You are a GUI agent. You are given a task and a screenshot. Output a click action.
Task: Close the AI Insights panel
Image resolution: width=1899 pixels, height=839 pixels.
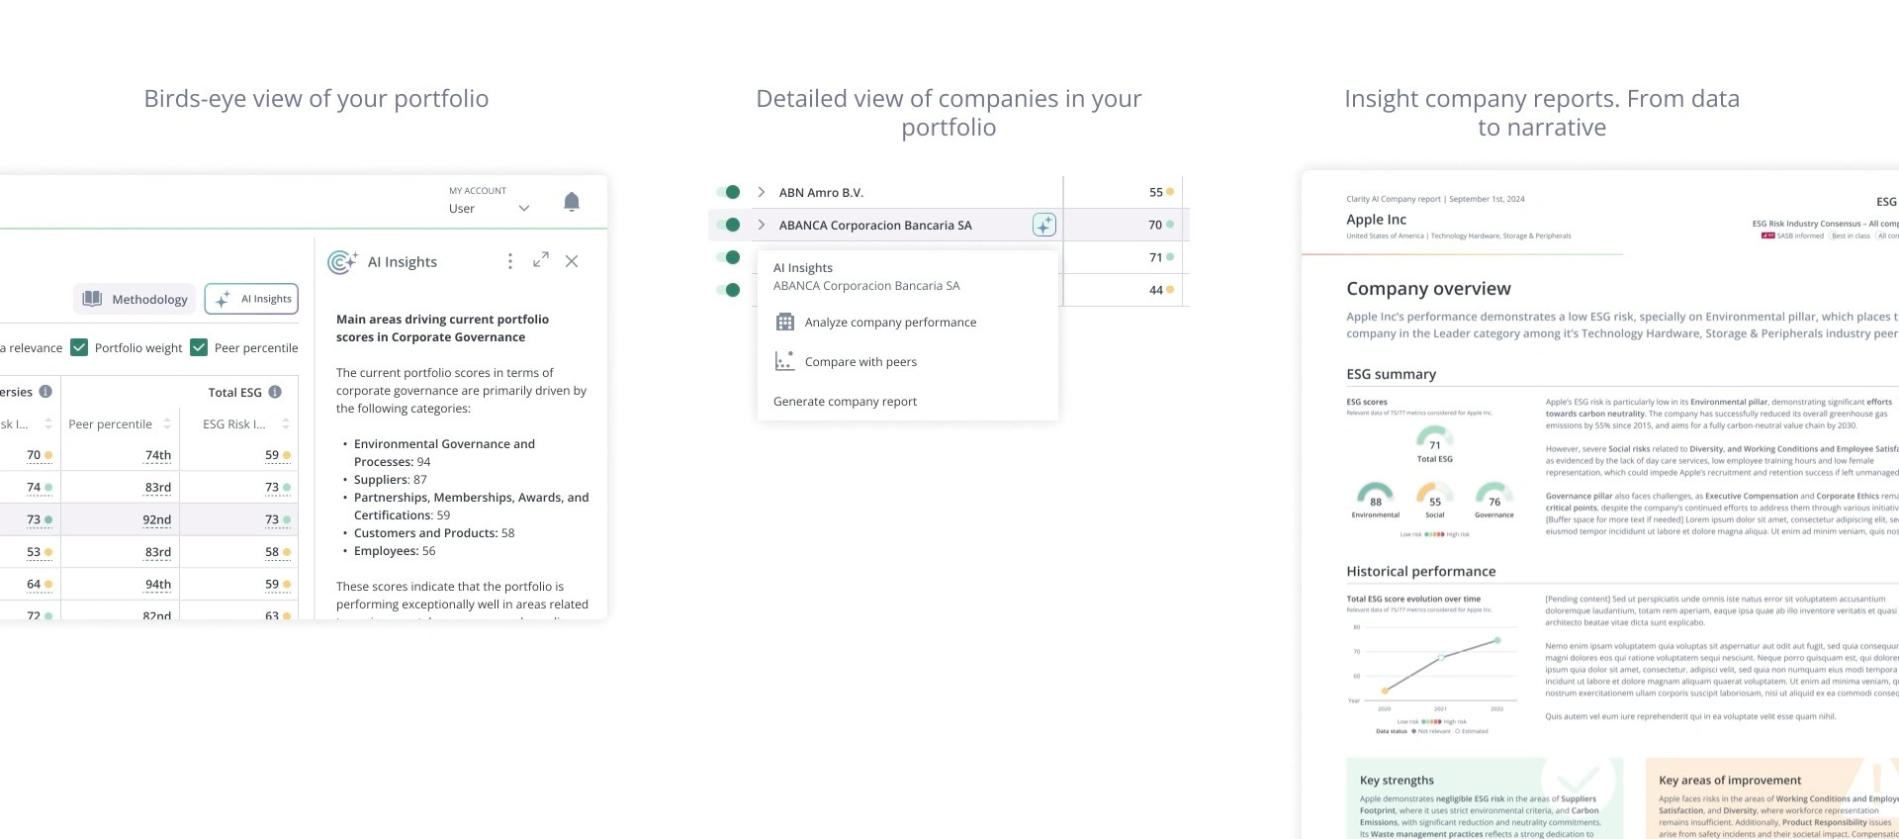(572, 261)
